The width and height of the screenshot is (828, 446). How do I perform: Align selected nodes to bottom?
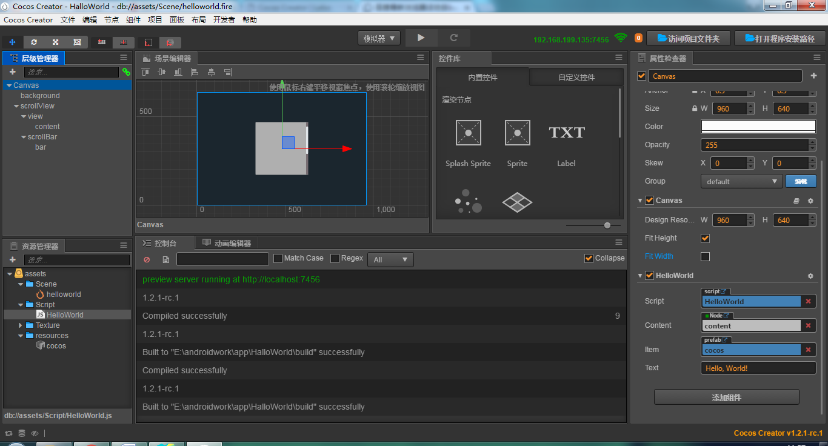pyautogui.click(x=178, y=72)
